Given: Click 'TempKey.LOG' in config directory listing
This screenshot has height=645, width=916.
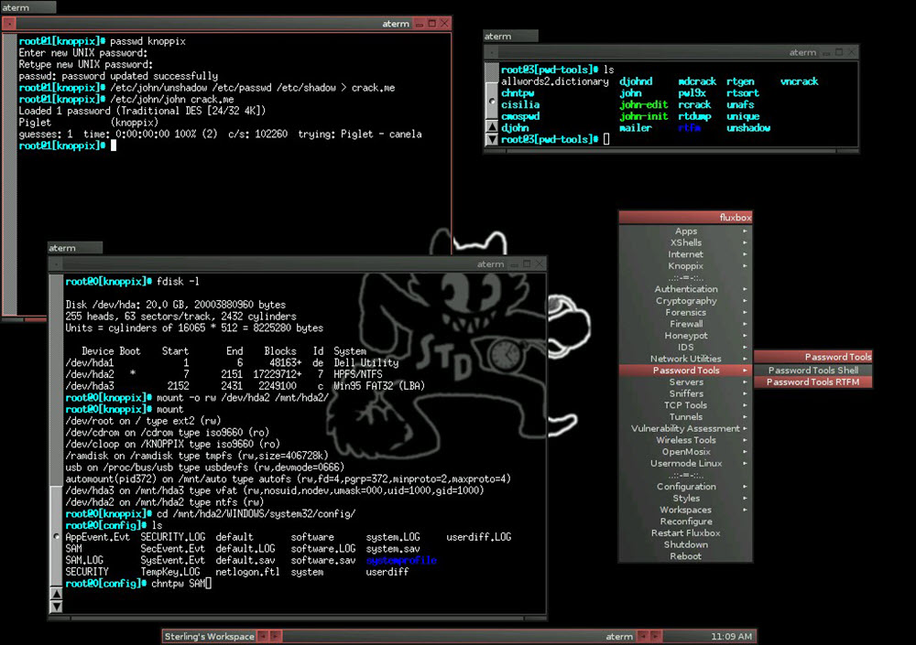Looking at the screenshot, I should click(x=170, y=572).
